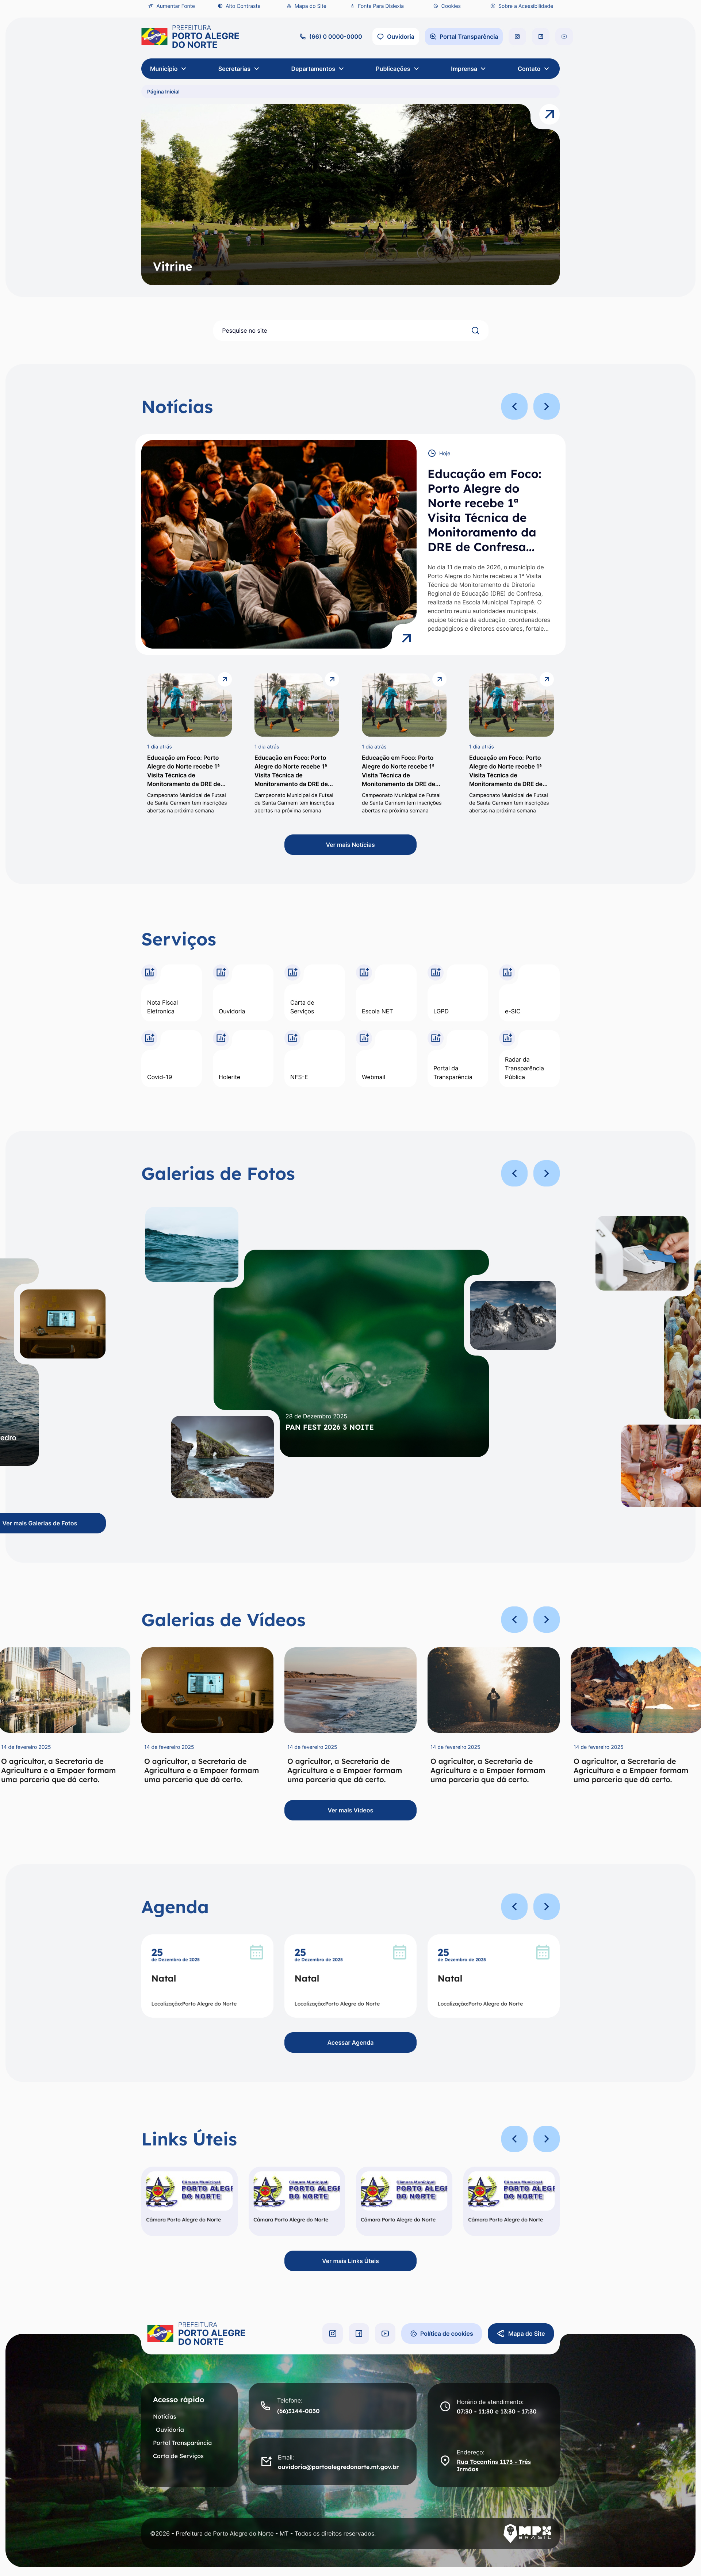Click Aumentar Fonte option
The height and width of the screenshot is (2576, 701).
tap(172, 6)
